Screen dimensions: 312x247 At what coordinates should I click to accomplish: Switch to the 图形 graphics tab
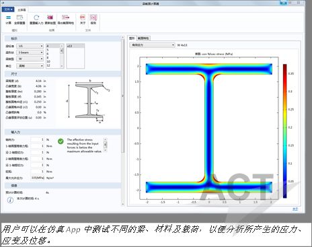pos(132,38)
